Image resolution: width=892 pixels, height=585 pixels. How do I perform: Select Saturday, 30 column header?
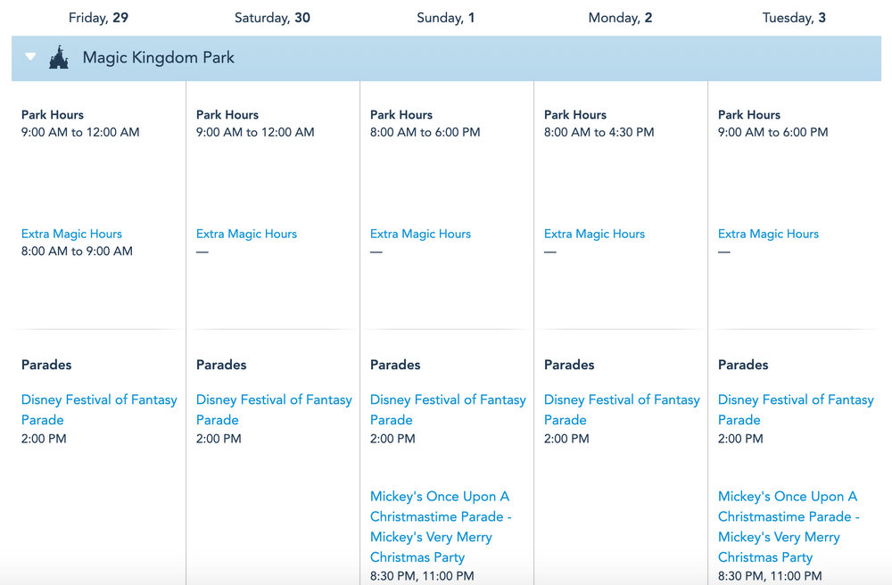[x=272, y=18]
